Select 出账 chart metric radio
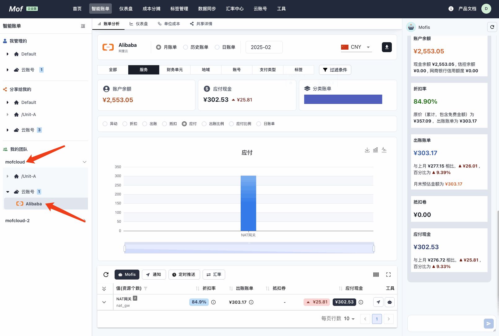499x336 pixels. click(145, 124)
